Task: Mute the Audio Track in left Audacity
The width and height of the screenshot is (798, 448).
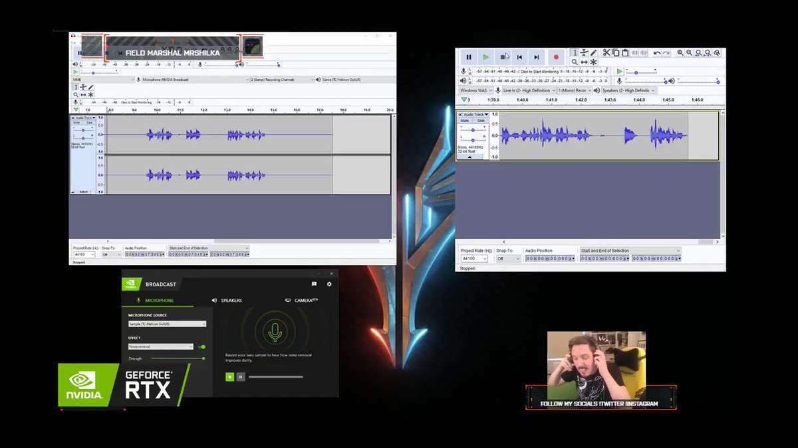Action: [x=76, y=122]
